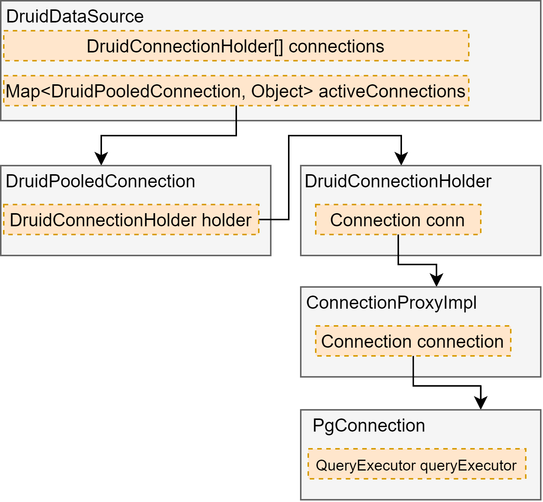Click arrowhead pointing into DruidPooledConnection box
Image resolution: width=543 pixels, height=502 pixels.
101,158
